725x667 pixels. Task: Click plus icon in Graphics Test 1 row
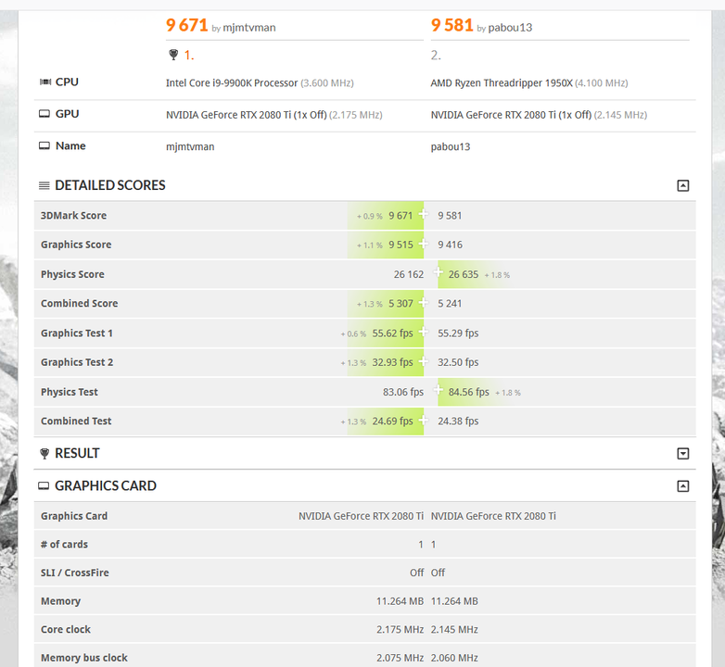[x=423, y=332]
